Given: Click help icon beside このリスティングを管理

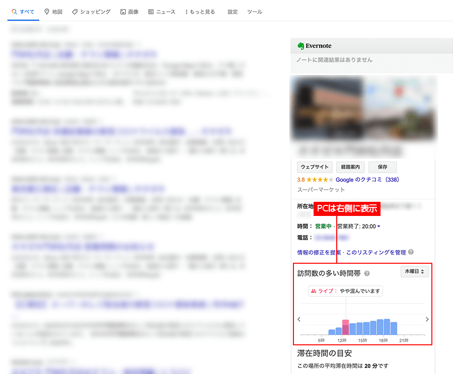Looking at the screenshot, I should 411,252.
